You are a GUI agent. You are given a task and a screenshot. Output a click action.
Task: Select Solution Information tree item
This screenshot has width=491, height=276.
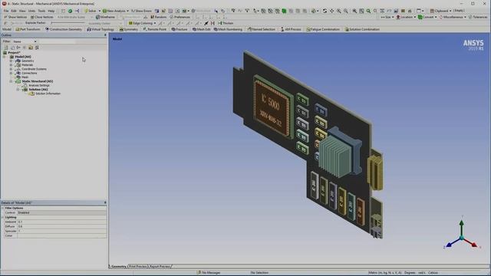point(48,94)
